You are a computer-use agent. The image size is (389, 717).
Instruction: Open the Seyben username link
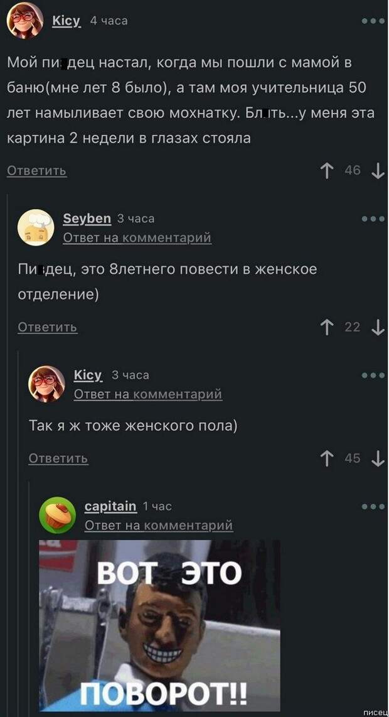(x=87, y=219)
